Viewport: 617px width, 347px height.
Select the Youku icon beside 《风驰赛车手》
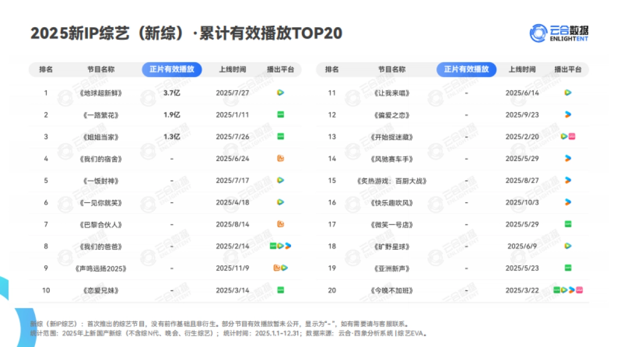coord(568,158)
